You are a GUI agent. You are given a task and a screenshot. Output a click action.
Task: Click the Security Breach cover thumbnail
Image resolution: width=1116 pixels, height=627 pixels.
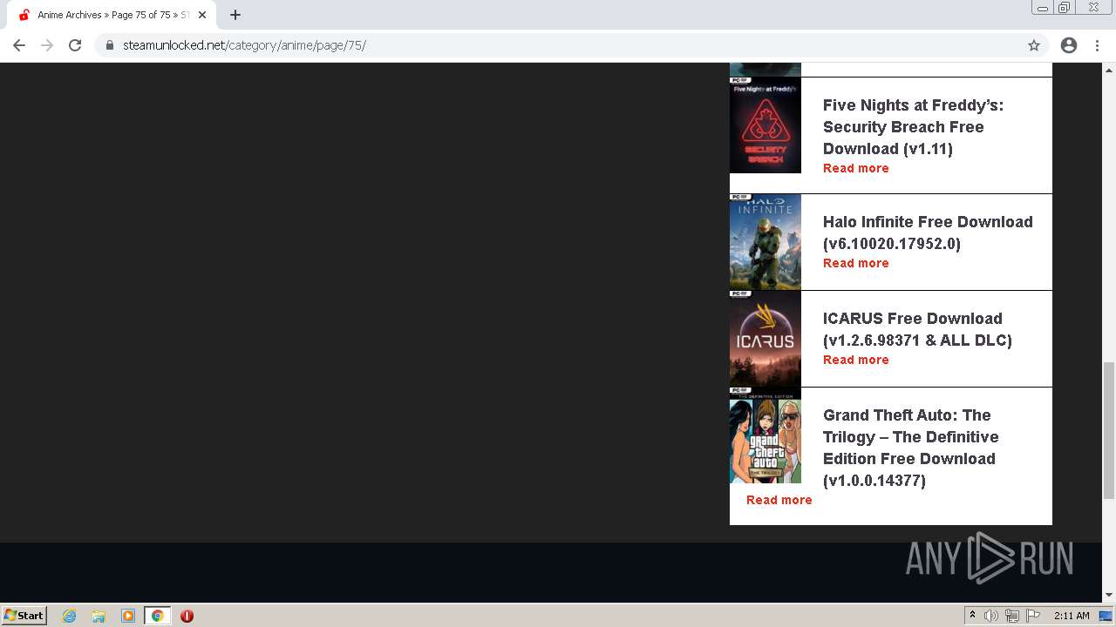coord(766,125)
